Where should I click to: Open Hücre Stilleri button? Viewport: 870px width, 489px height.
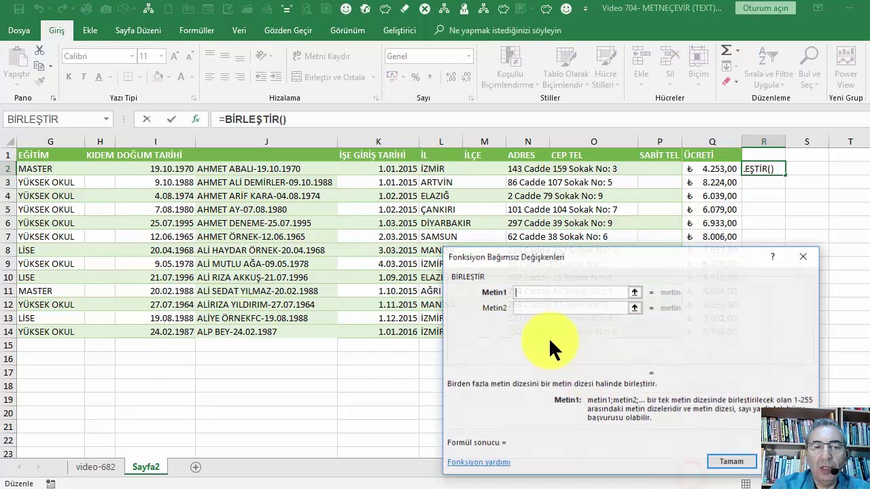[x=604, y=68]
